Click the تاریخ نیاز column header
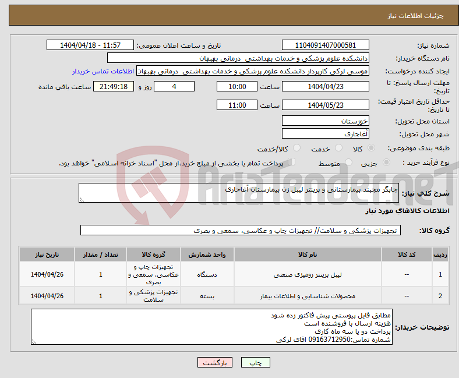The width and height of the screenshot is (459, 378). [47, 255]
